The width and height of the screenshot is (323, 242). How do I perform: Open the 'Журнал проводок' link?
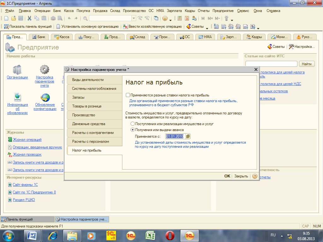click(x=27, y=154)
